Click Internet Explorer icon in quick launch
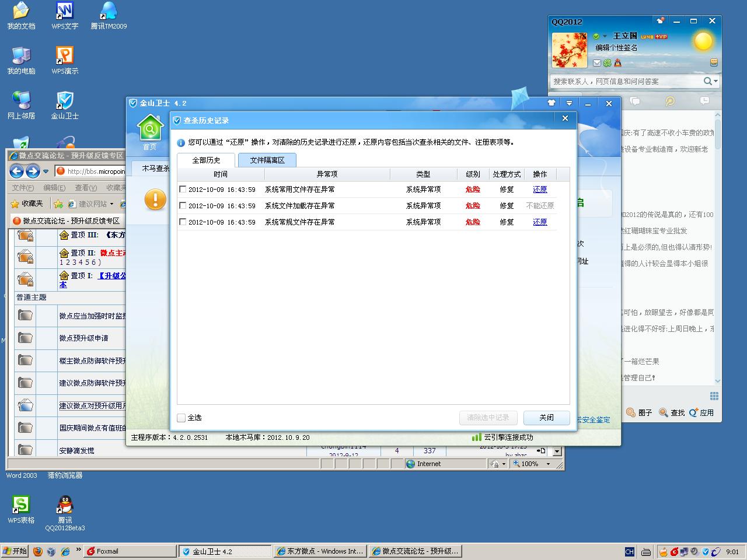The width and height of the screenshot is (747, 560). click(x=65, y=551)
